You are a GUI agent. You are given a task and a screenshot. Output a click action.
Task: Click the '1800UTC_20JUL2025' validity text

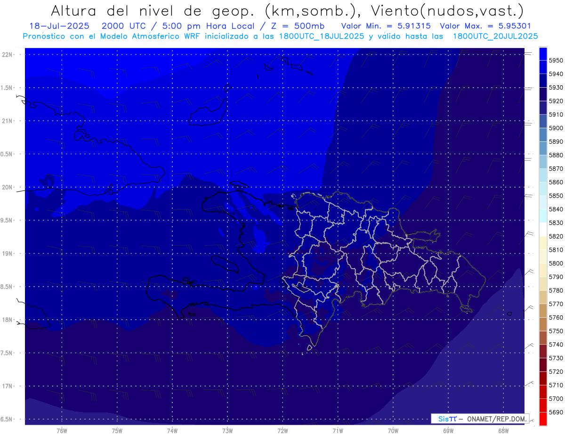[x=495, y=36]
